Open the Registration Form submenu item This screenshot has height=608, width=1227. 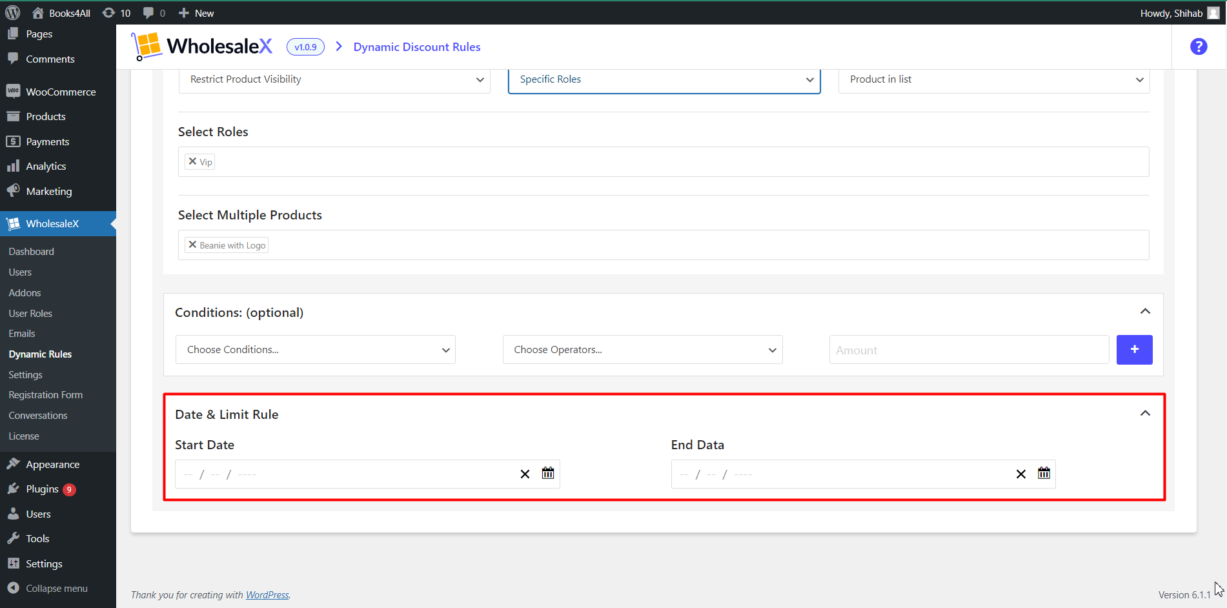point(46,395)
